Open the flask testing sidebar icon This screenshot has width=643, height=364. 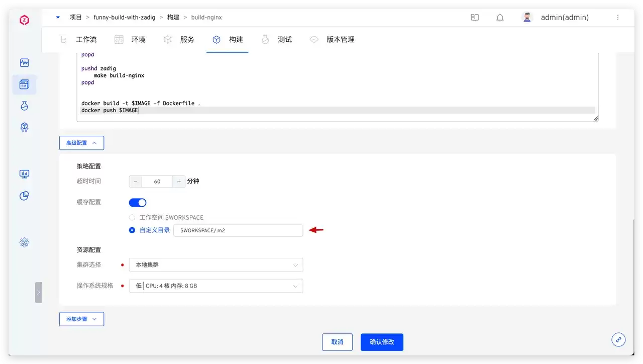pos(24,106)
